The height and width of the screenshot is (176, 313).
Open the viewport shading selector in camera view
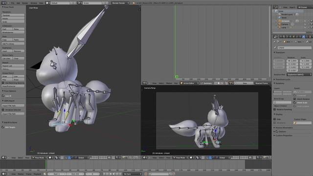192,157
